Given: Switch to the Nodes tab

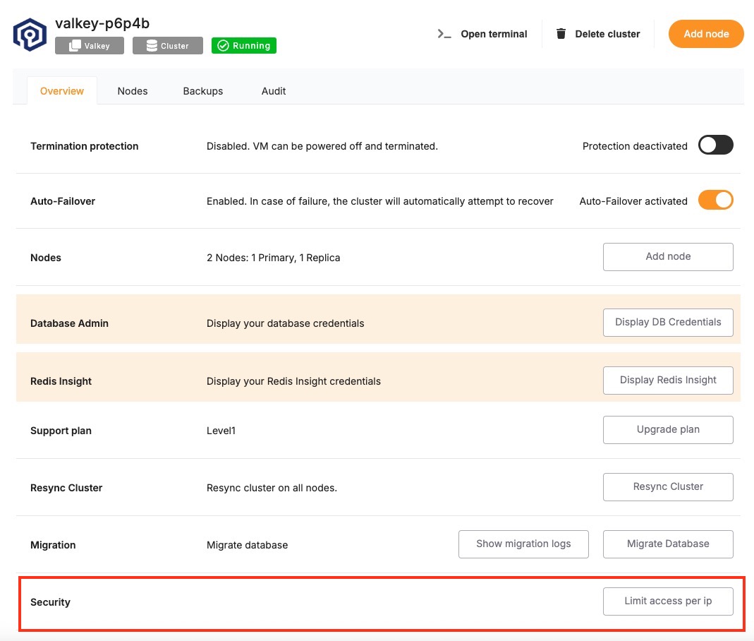Looking at the screenshot, I should 133,91.
